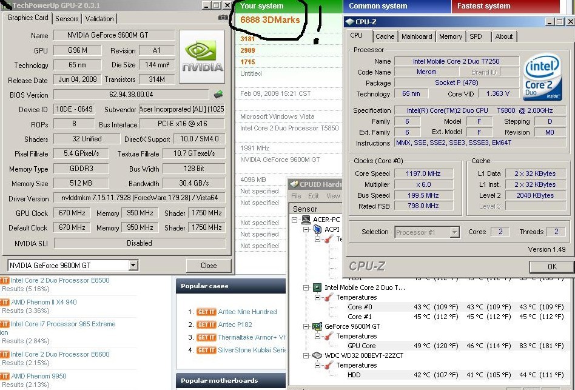This screenshot has height=390, width=575.
Task: Select the Fastest system tab header
Action: click(x=506, y=6)
